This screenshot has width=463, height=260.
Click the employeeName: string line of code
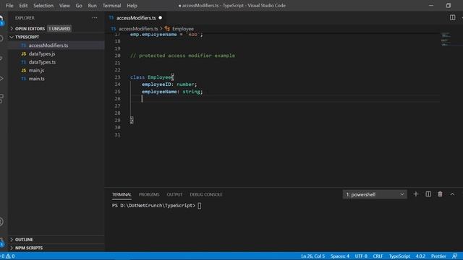[x=172, y=92]
